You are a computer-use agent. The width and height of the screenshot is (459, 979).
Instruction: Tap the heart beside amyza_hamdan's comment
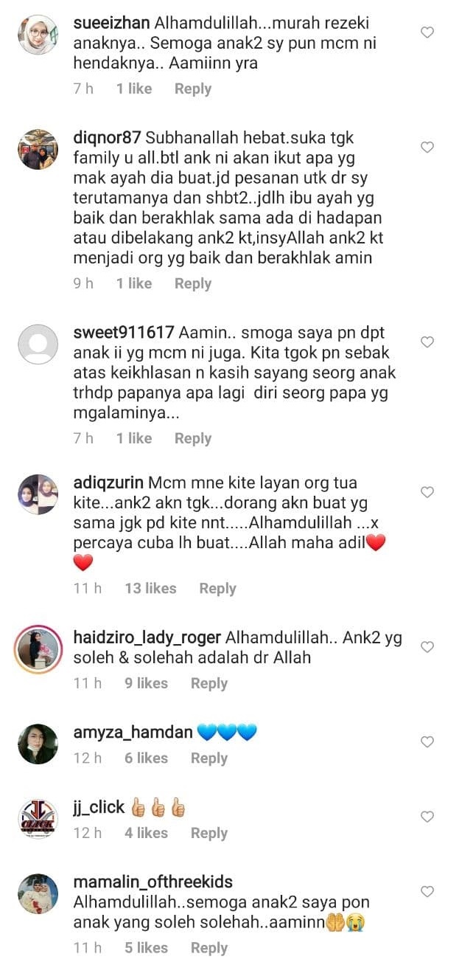427,741
